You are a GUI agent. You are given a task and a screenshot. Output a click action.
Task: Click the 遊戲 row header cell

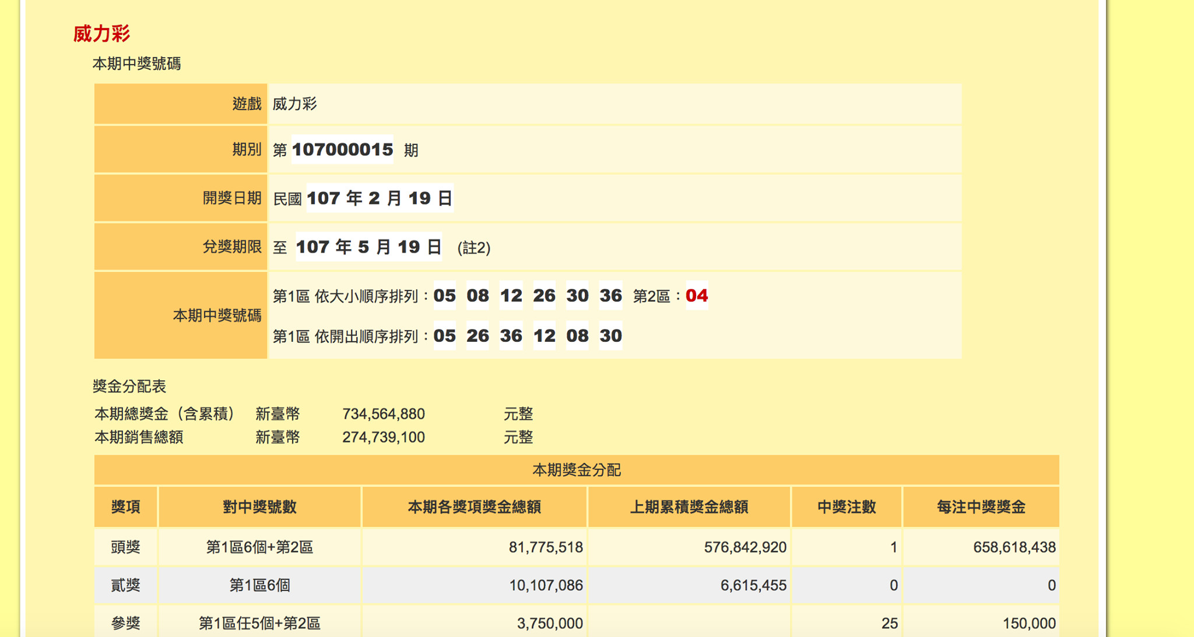pos(181,104)
